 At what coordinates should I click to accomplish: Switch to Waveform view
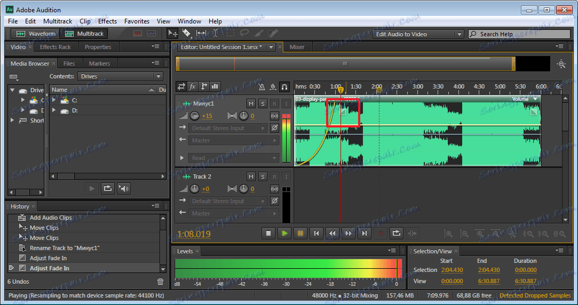36,34
